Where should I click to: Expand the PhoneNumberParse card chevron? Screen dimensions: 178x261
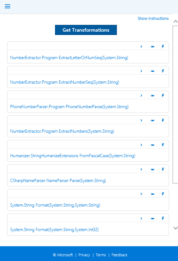[x=141, y=96]
